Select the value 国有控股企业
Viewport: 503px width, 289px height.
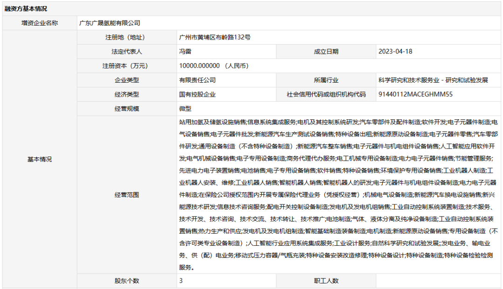pos(197,94)
